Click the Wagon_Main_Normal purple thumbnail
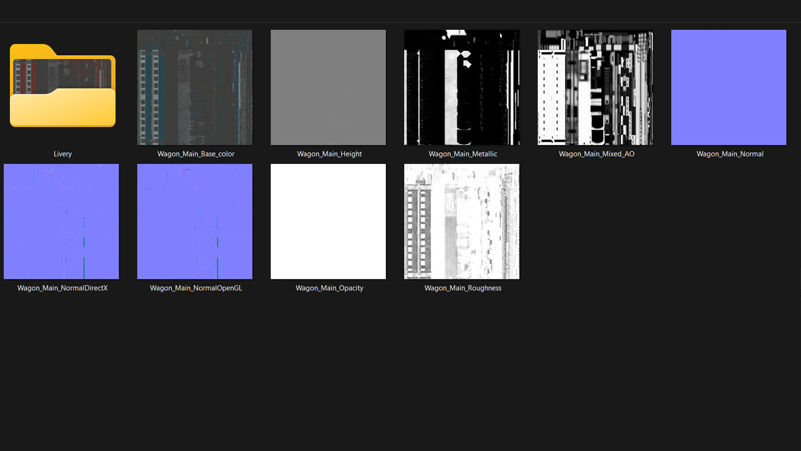 (x=729, y=87)
